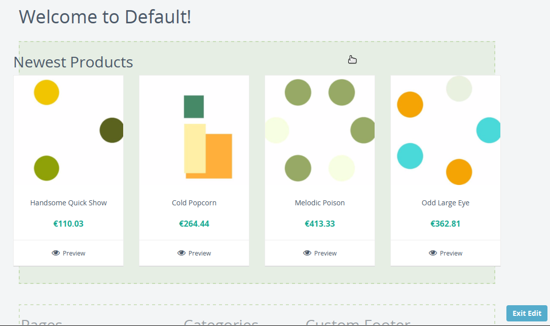Click the eye icon under Handsome Quick Show
Screen dimensions: 550x326
click(x=56, y=253)
